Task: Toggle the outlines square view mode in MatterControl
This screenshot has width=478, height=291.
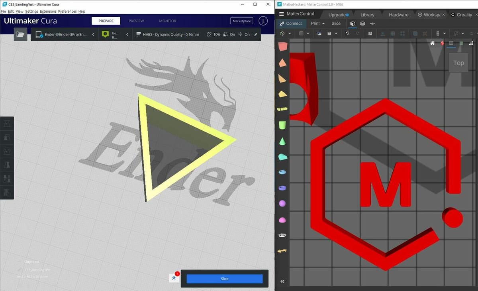Action: coord(451,43)
